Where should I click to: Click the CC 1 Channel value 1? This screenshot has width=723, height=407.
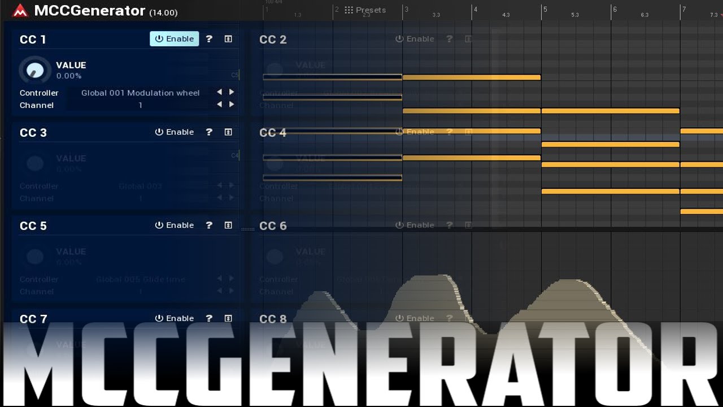pyautogui.click(x=140, y=105)
